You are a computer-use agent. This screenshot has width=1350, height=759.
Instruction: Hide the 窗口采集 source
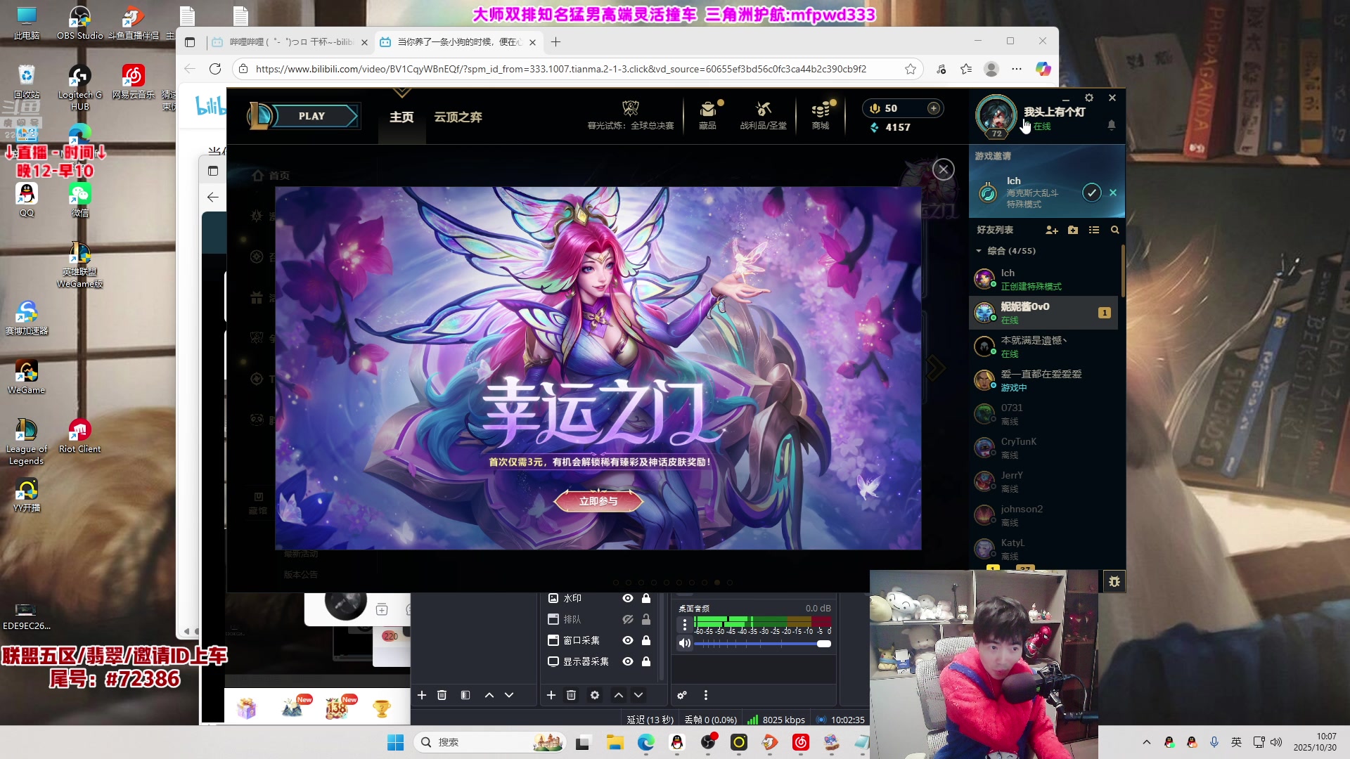[628, 640]
